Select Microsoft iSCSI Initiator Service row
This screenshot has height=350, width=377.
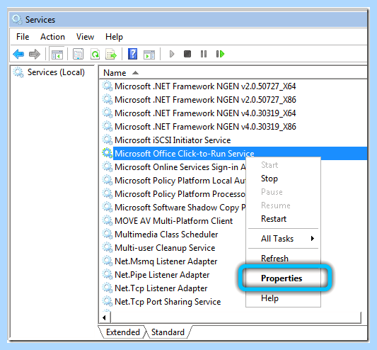[173, 140]
